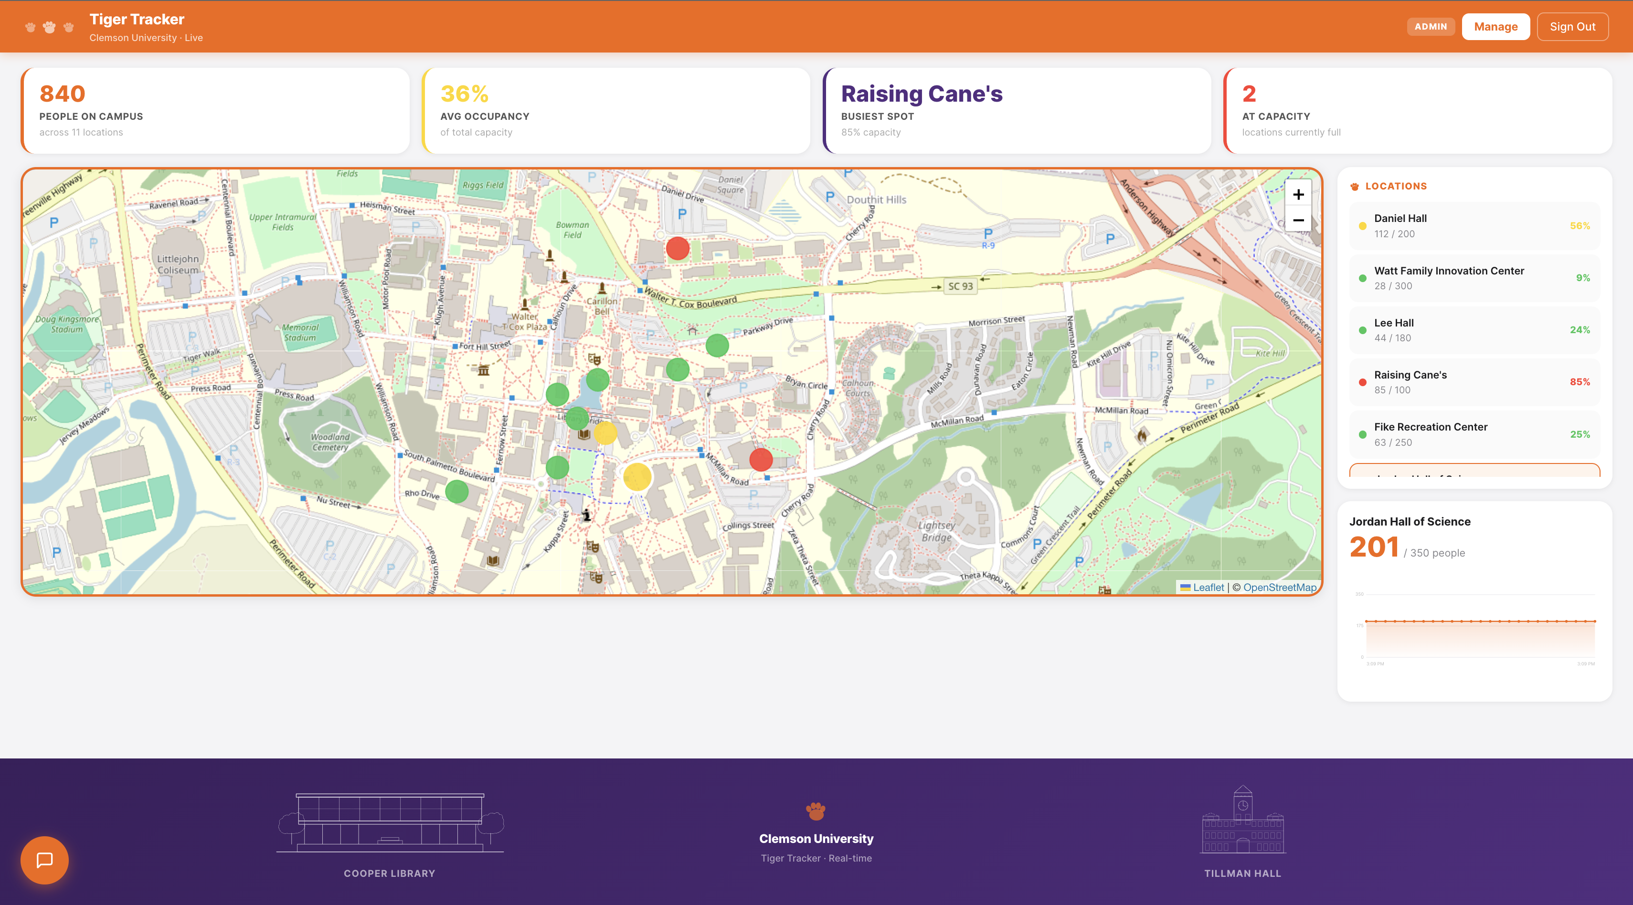Viewport: 1633px width, 905px height.
Task: Click the "56%" occupancy value
Action: [x=1580, y=226]
